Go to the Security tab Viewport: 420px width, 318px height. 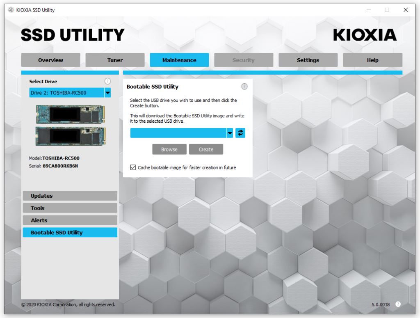click(x=244, y=60)
